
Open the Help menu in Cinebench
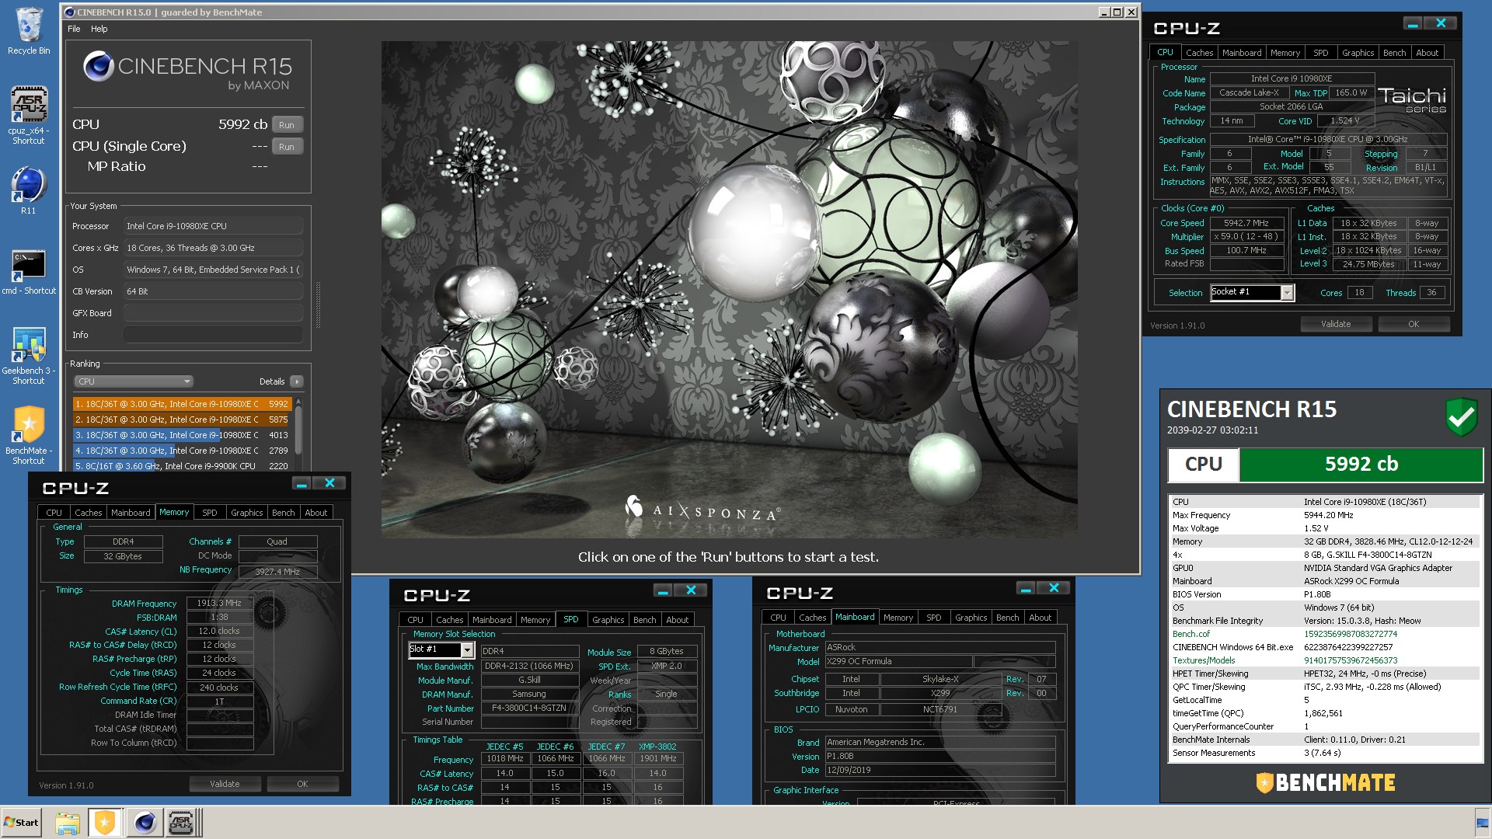[x=99, y=29]
